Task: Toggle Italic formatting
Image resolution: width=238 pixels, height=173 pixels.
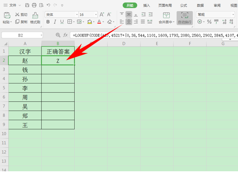Action: coord(55,22)
